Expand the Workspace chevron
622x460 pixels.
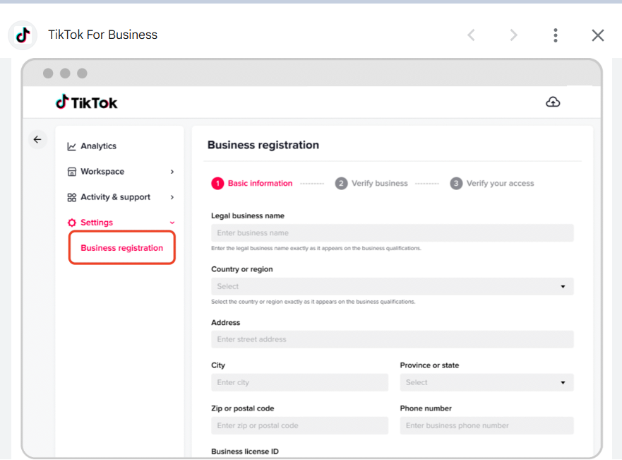coord(172,172)
